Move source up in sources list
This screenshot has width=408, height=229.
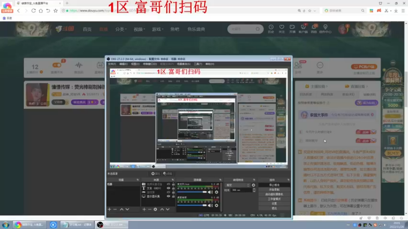(x=162, y=209)
